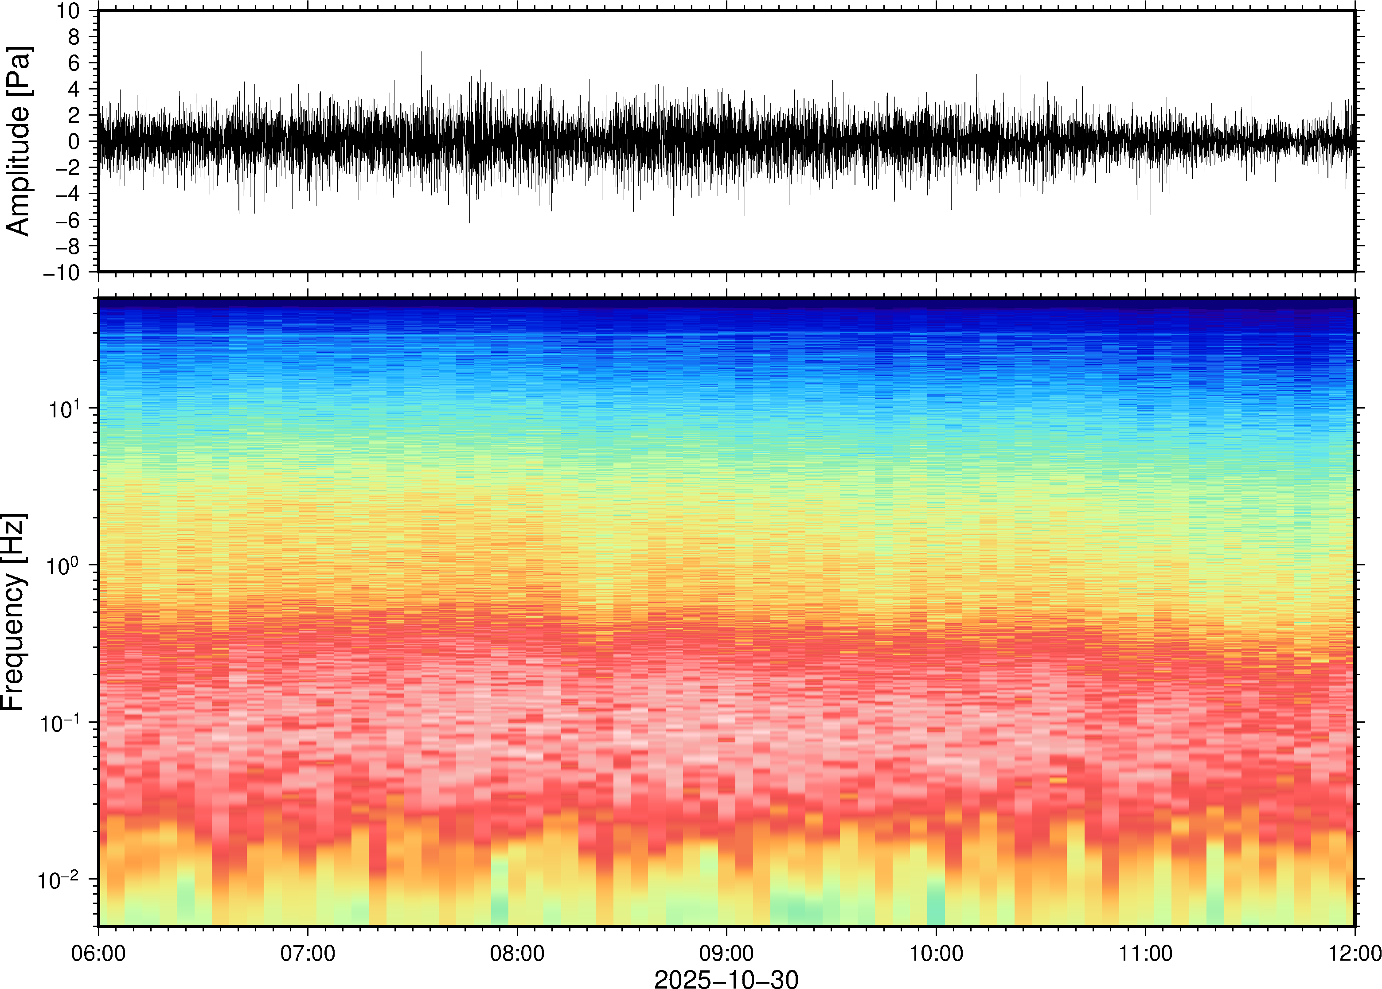The image size is (1382, 989).
Task: Click the Frequency [Hz] axis title
Action: [x=13, y=612]
